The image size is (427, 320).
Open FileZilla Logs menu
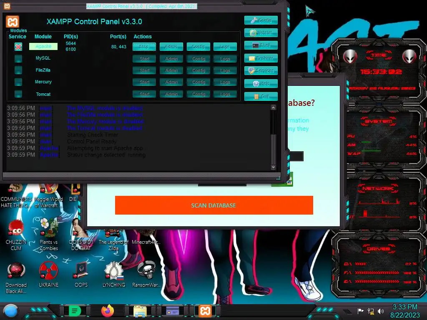(225, 70)
